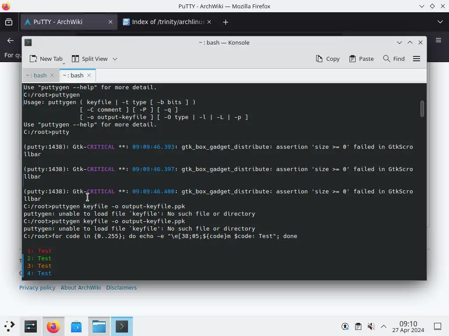Expand the Split View dropdown arrow
Screen dimensions: 449x336
tap(115, 59)
